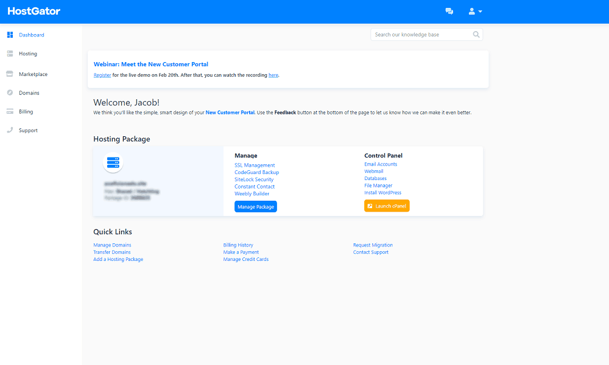This screenshot has height=365, width=609.
Task: Click the Billing credit card icon
Action: tap(10, 111)
